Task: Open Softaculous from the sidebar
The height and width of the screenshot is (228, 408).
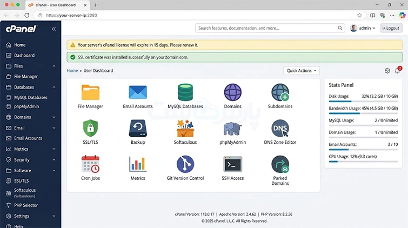Action: point(21,193)
